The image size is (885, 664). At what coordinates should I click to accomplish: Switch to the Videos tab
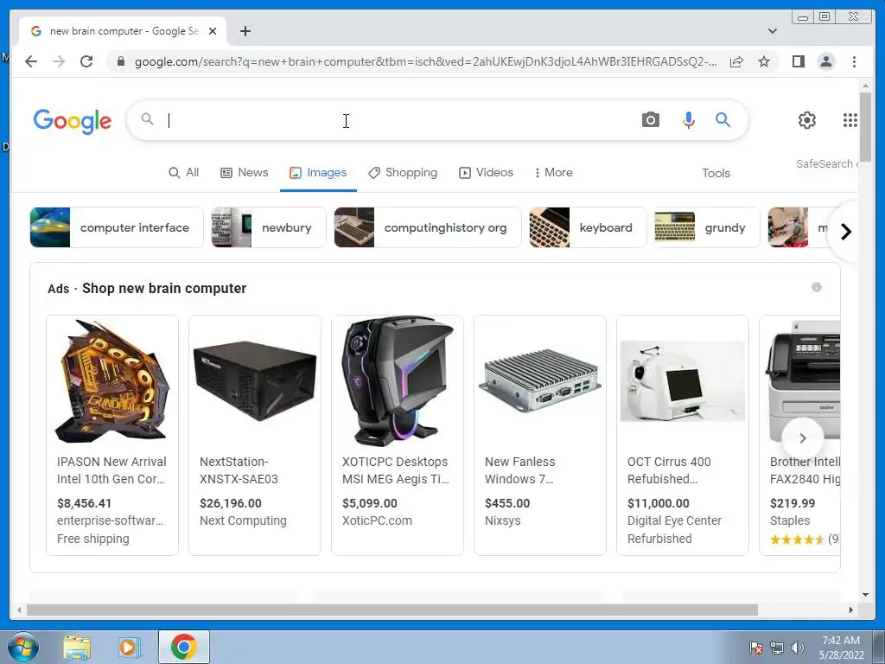click(x=486, y=173)
